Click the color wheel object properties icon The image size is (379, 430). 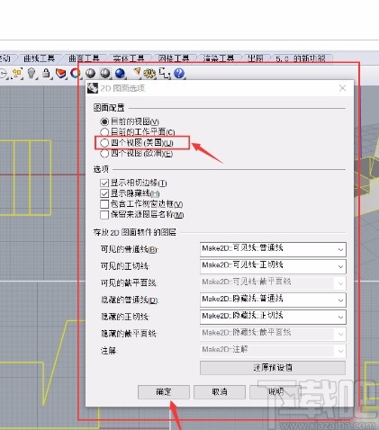[x=76, y=73]
